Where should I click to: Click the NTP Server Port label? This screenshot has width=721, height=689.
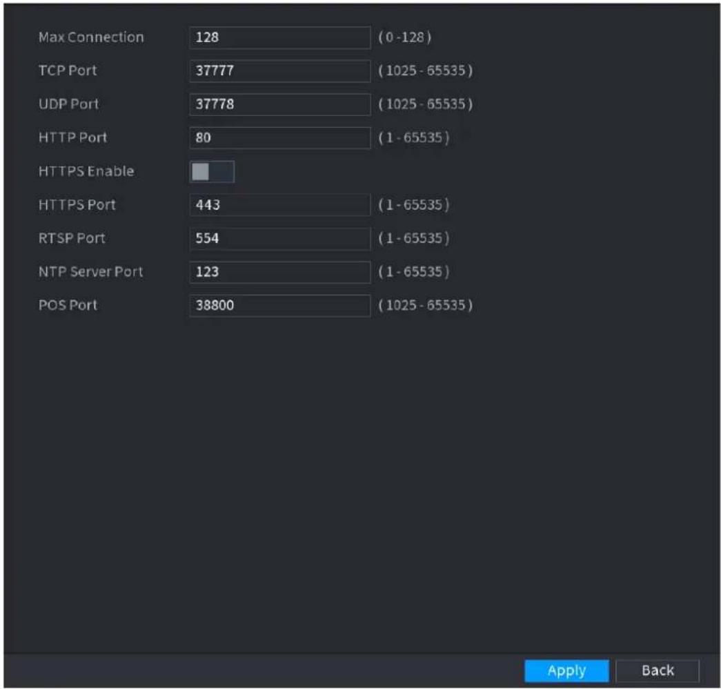click(90, 272)
